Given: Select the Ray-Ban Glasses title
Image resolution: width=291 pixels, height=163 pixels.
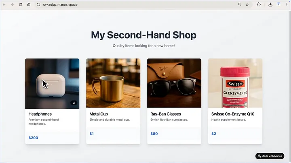Looking at the screenshot, I should point(166,114).
